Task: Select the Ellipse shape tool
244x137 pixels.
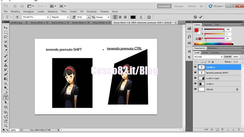Action: pyautogui.click(x=6, y=107)
